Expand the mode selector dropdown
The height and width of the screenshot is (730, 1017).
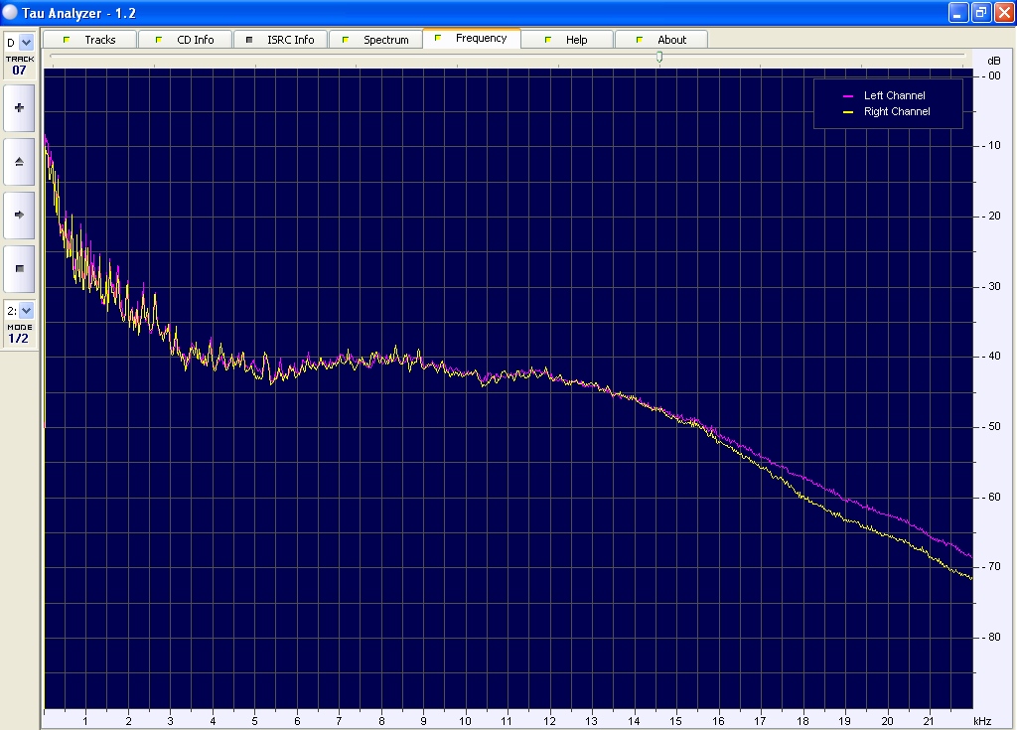[x=26, y=310]
